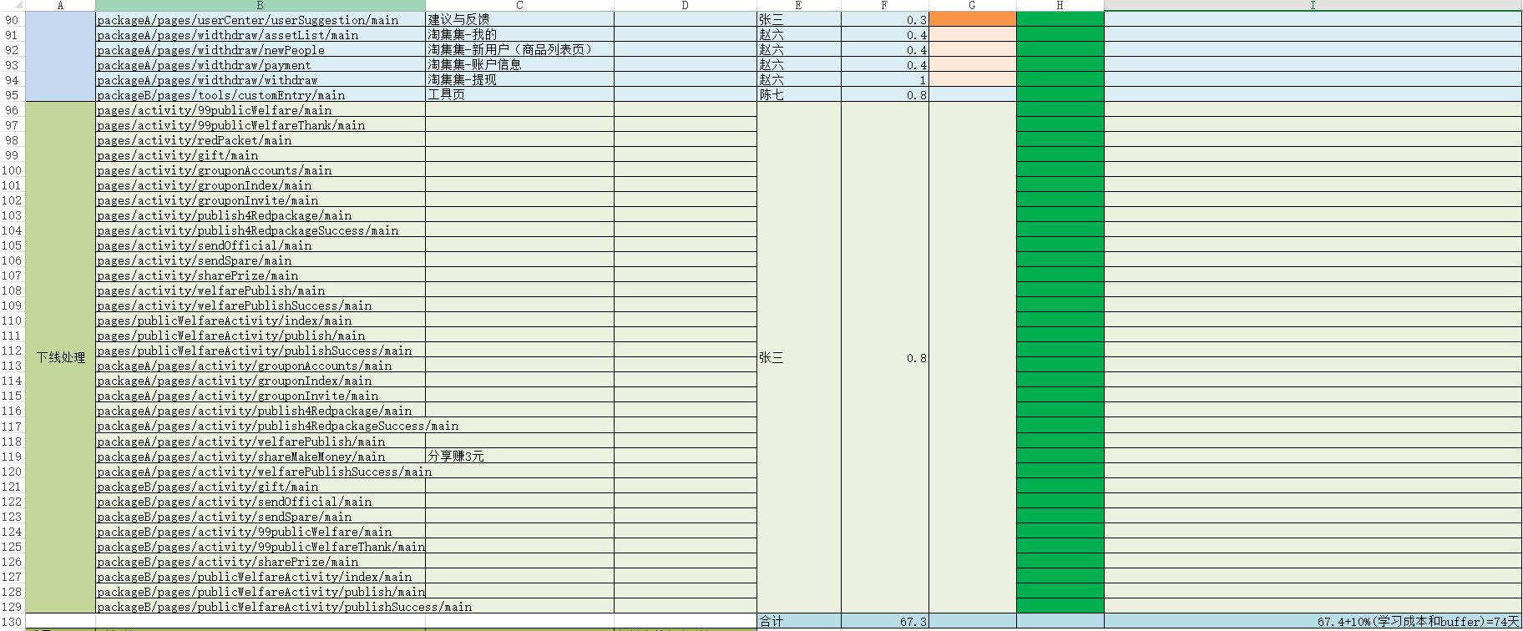The image size is (1523, 631).
Task: Click cell packageA/pages/widthdraw/assetList/main
Action: coord(261,34)
